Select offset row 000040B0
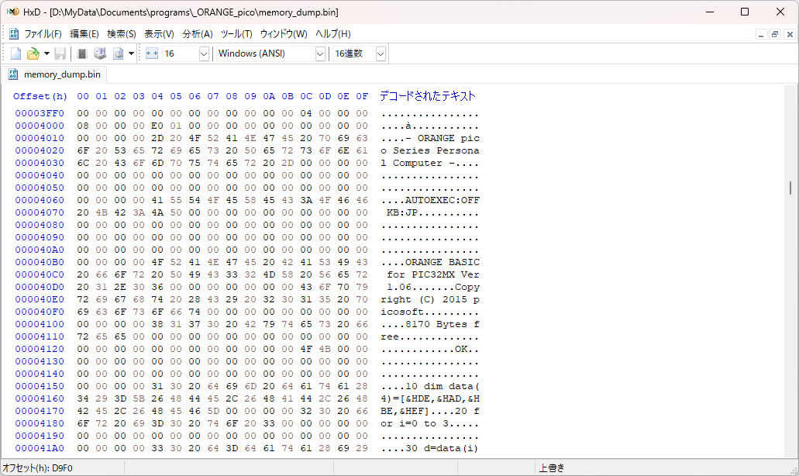The width and height of the screenshot is (799, 476). coord(40,262)
